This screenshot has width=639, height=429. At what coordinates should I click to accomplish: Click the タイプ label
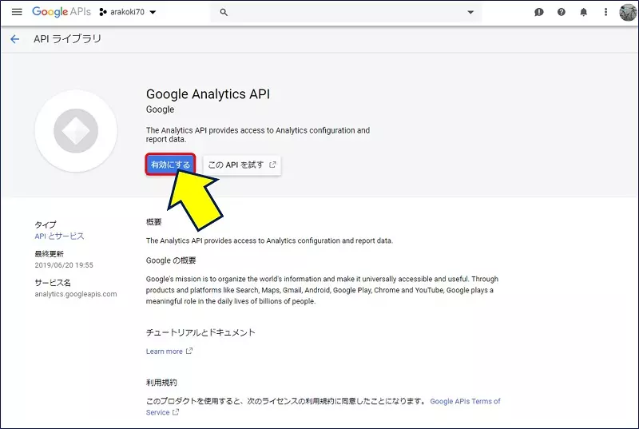coord(46,224)
